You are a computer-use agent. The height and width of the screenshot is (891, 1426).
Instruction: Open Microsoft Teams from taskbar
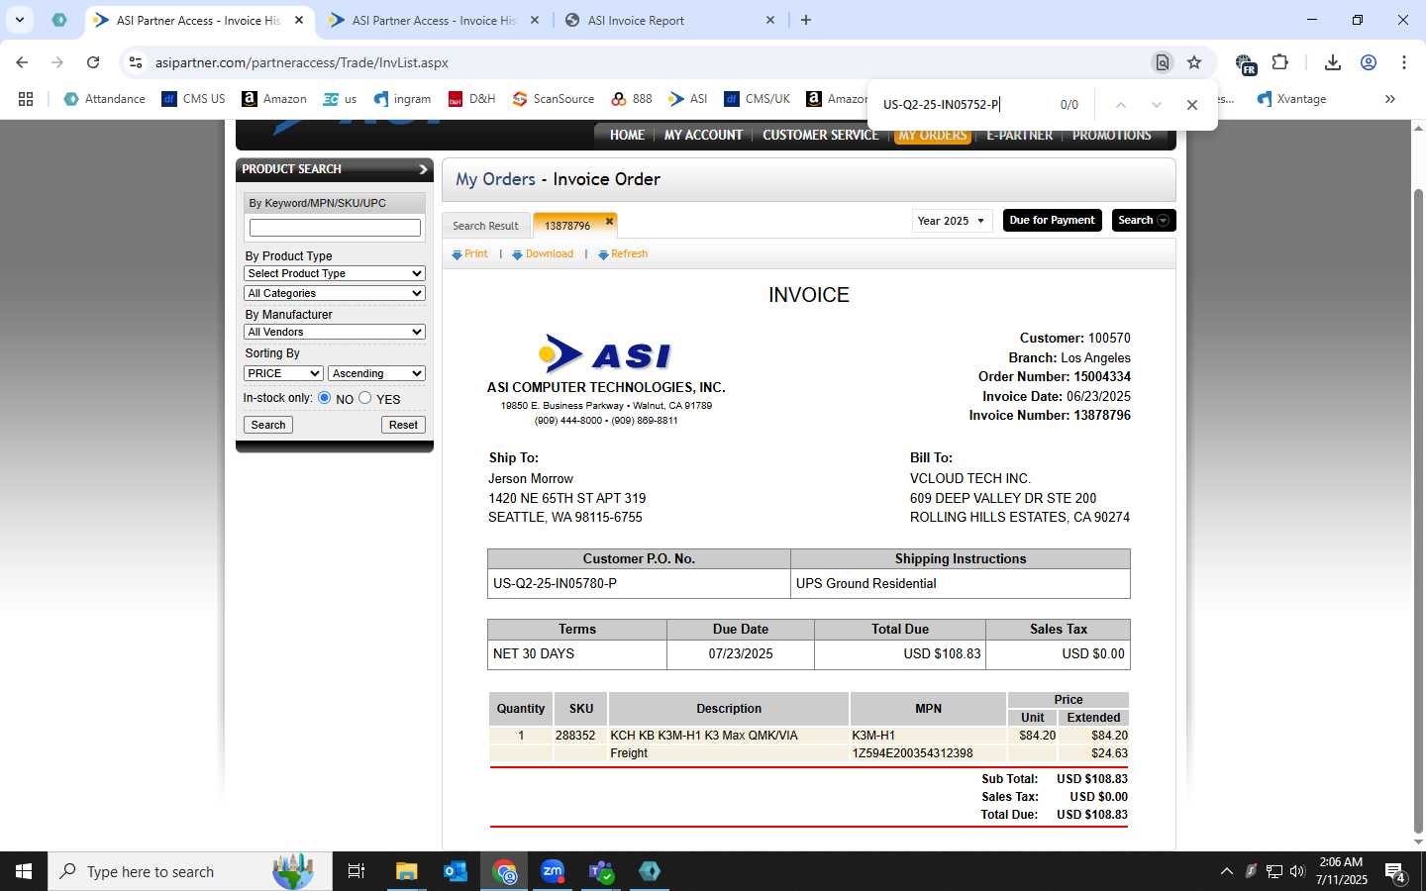pyautogui.click(x=601, y=871)
